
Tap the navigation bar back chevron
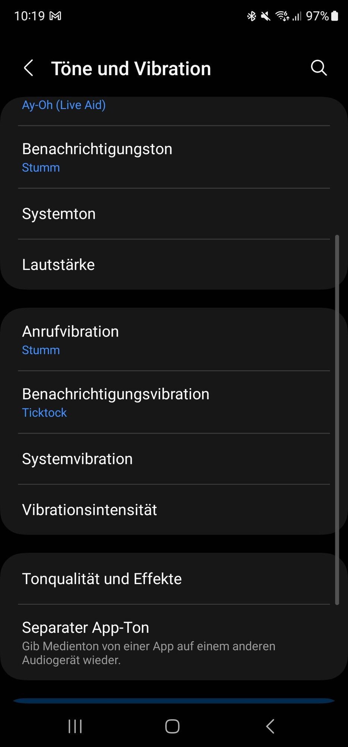[x=270, y=726]
